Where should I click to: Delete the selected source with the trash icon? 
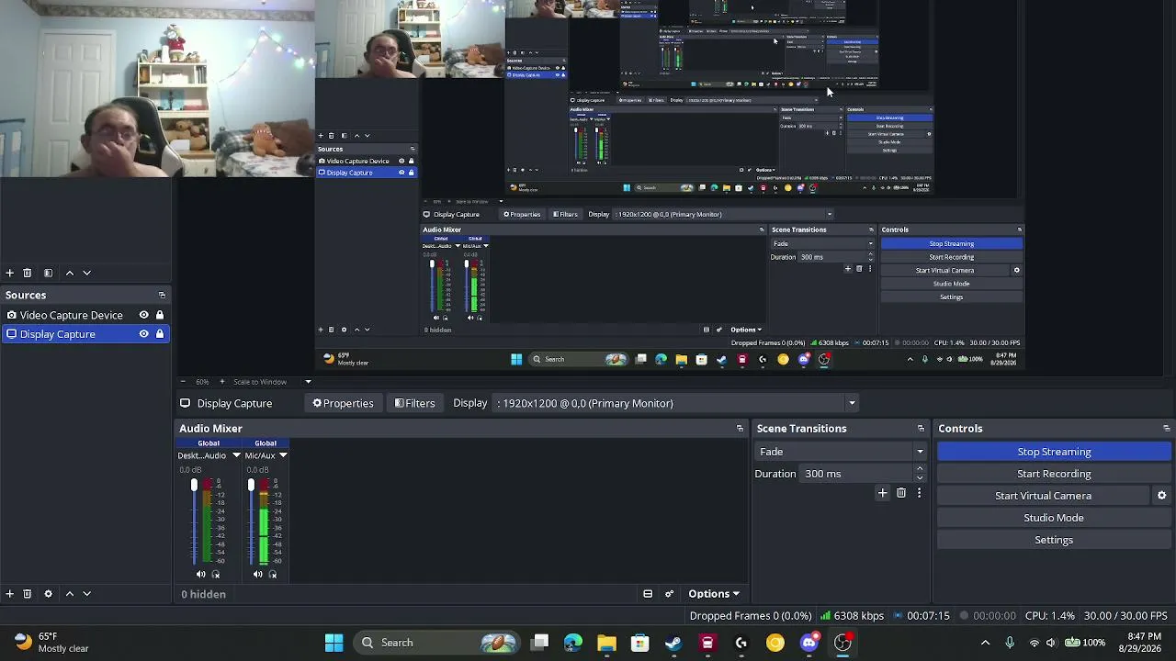(x=27, y=594)
